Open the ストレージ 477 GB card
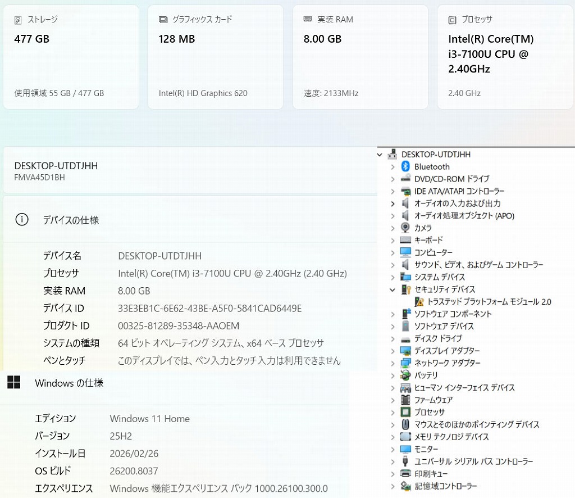Viewport: 575px width, 498px height. (x=71, y=57)
